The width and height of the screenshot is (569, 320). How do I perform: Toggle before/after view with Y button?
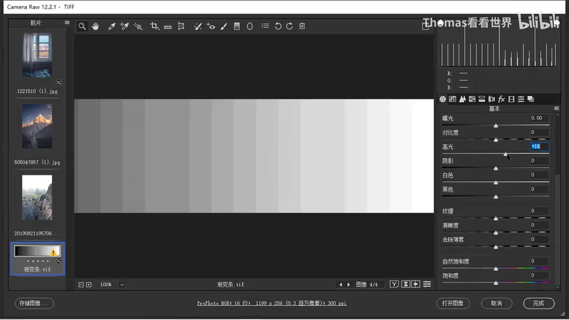pyautogui.click(x=394, y=284)
